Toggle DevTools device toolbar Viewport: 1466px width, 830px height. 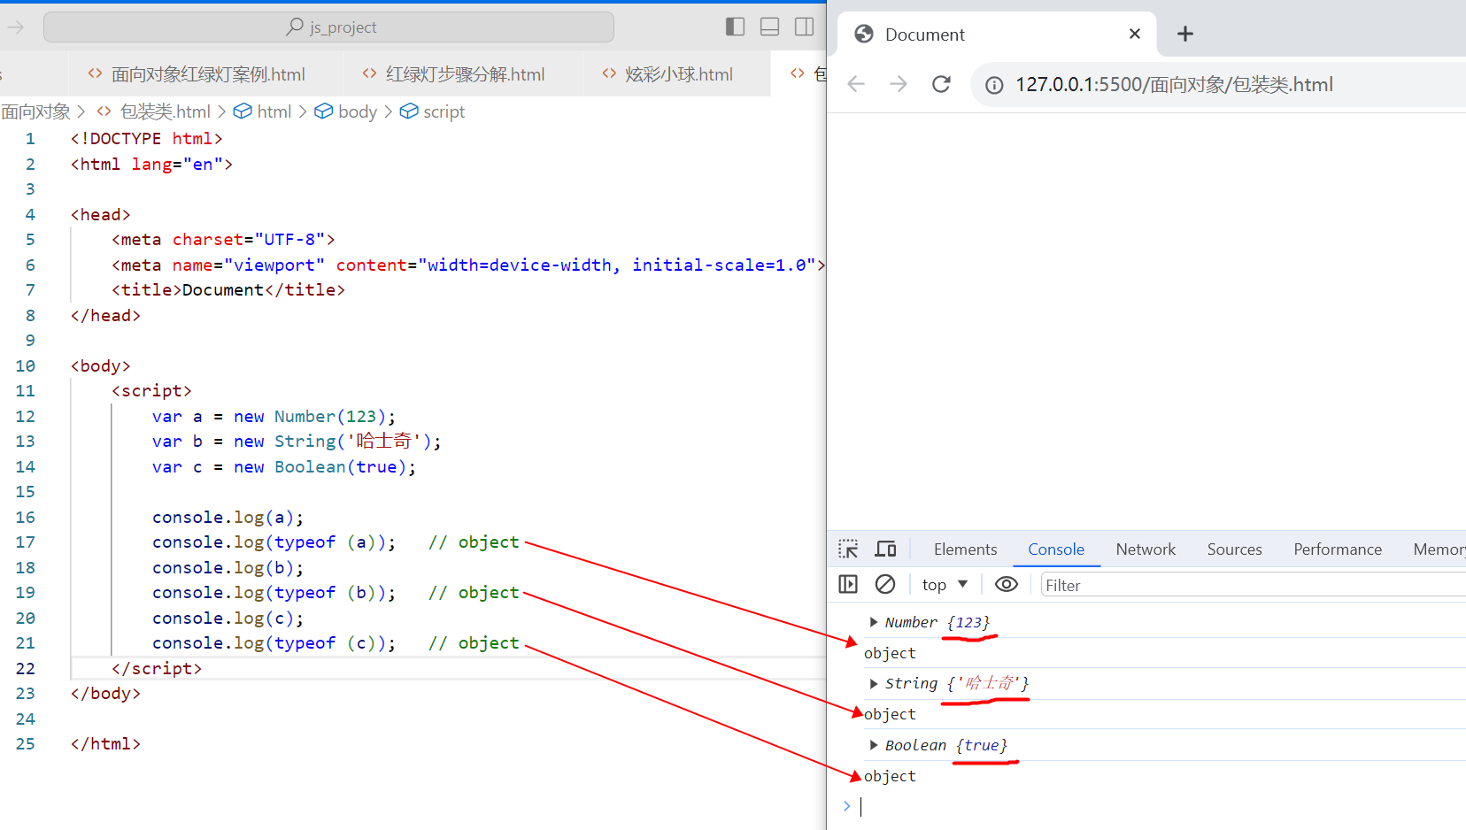(x=885, y=549)
